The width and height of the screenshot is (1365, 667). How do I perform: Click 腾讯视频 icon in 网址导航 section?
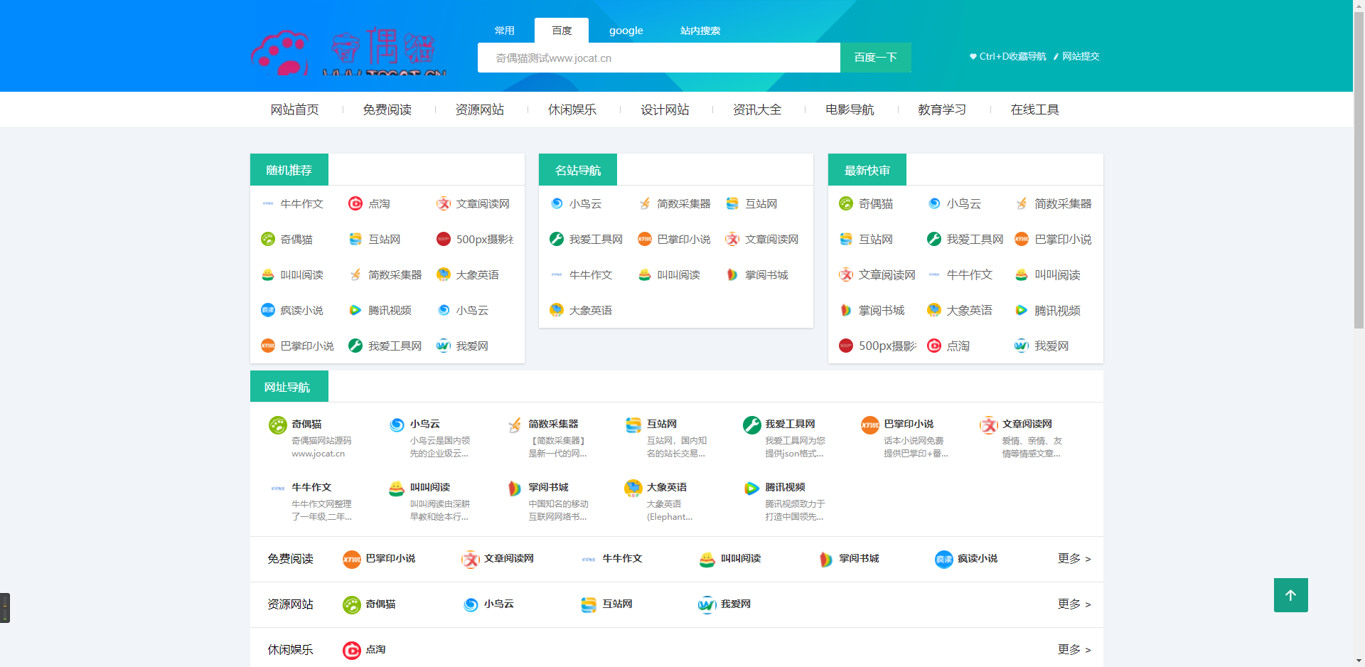click(x=751, y=489)
